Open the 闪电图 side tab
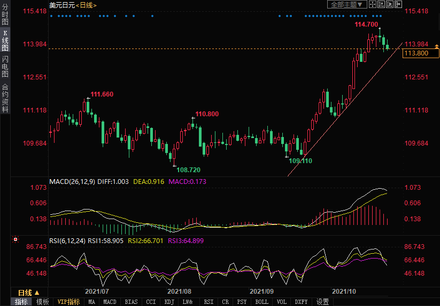This screenshot has width=440, height=306. [x=5, y=67]
